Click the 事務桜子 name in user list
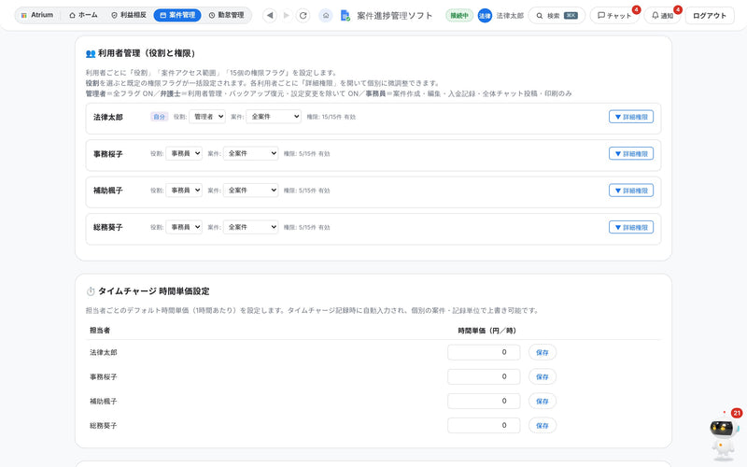Viewport: 747px width, 467px height. (x=108, y=154)
